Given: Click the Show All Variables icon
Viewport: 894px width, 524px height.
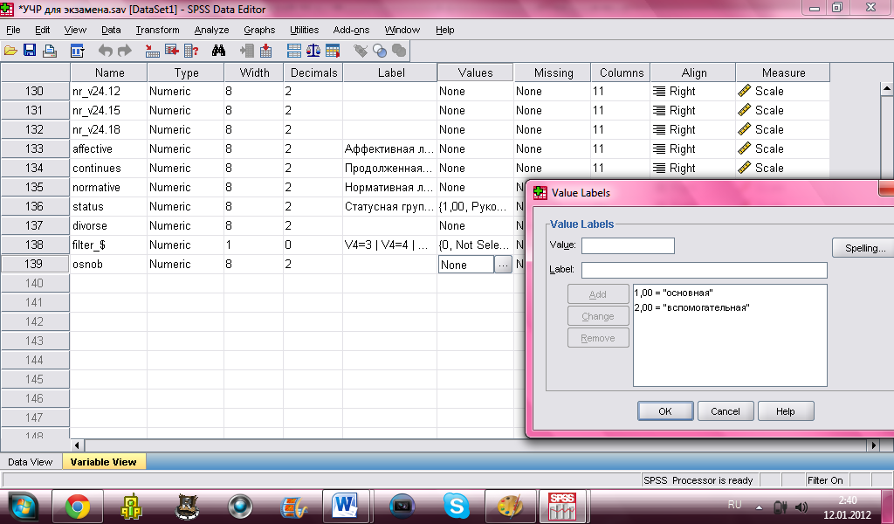Looking at the screenshot, I should 399,51.
